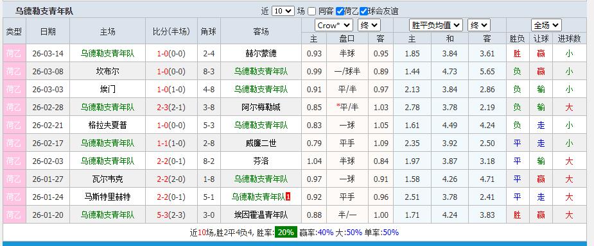
Task: Open the 胜平负均值 dropdown
Action: coord(436,26)
